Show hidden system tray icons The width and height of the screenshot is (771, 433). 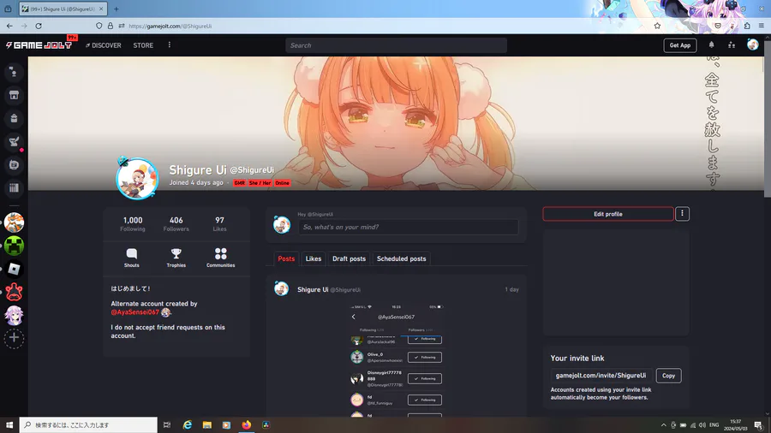pyautogui.click(x=663, y=425)
